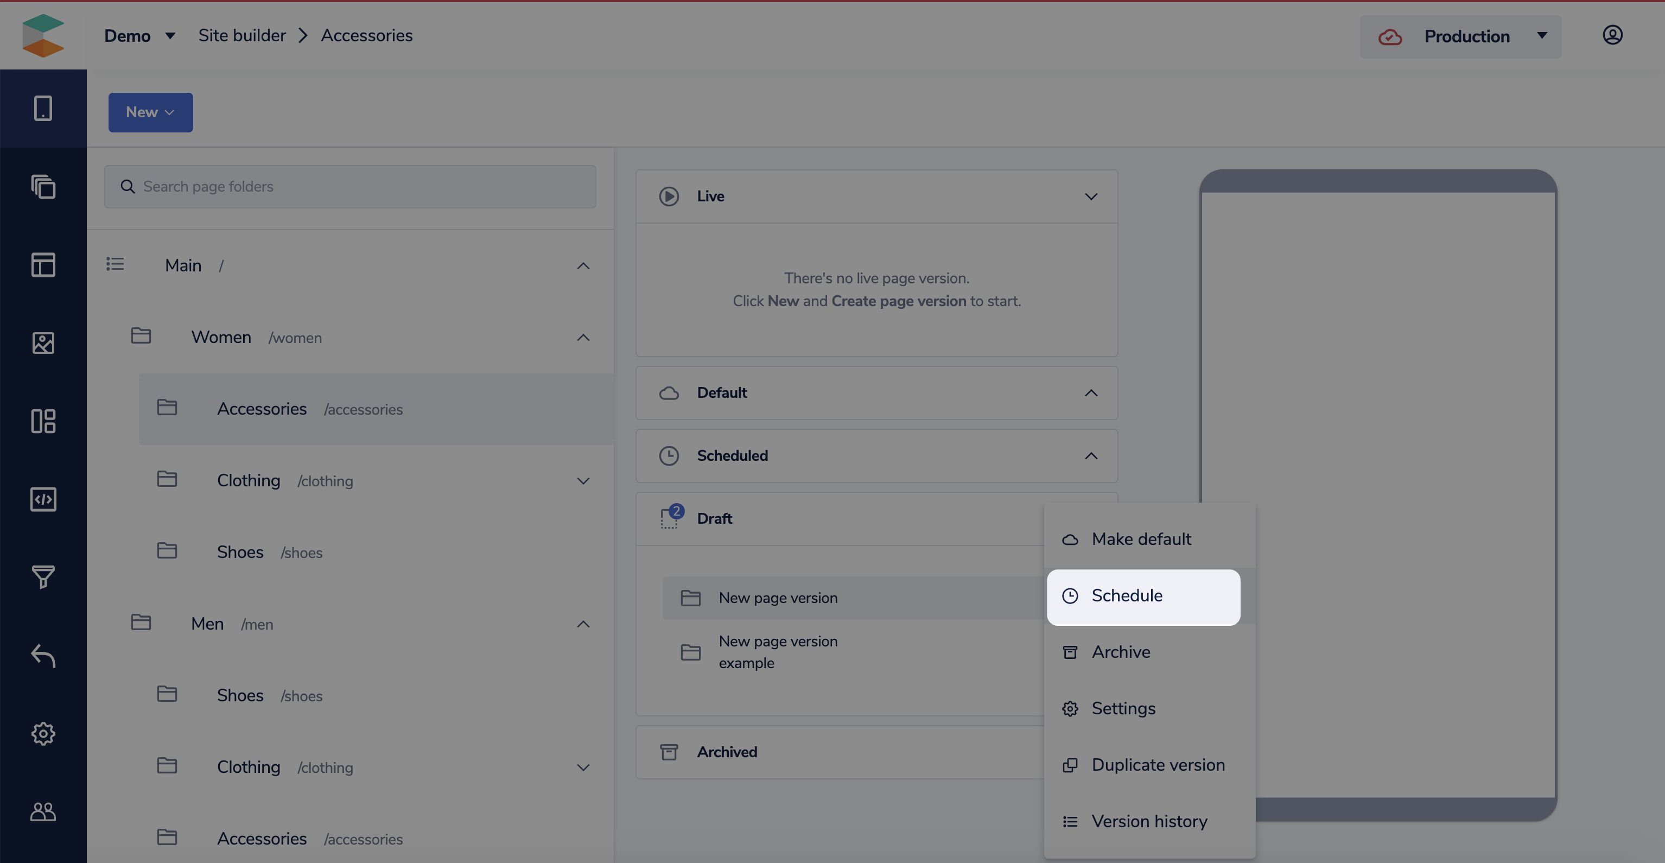This screenshot has height=863, width=1665.
Task: Expand the Clothing folder under Women
Action: pos(582,481)
